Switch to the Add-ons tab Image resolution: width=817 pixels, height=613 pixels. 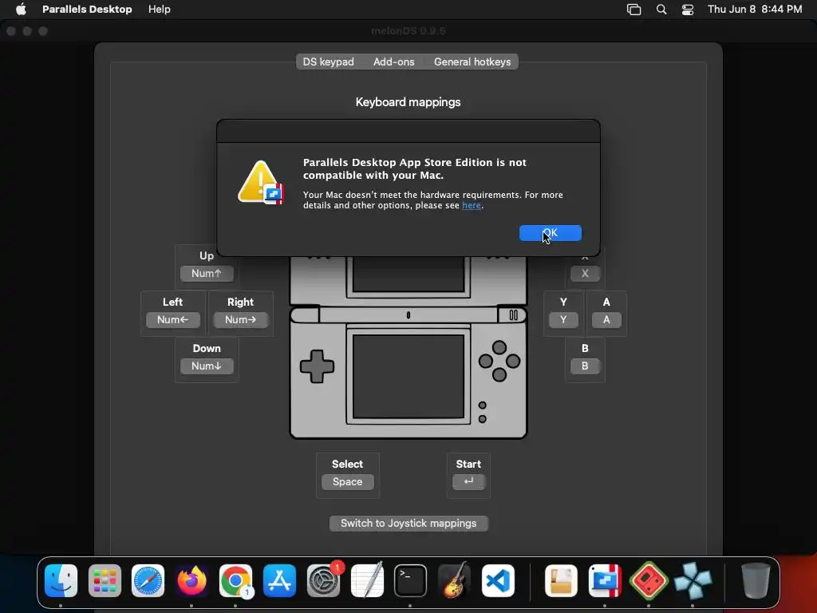click(x=394, y=61)
